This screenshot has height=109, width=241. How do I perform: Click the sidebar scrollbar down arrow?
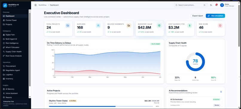click(30, 97)
